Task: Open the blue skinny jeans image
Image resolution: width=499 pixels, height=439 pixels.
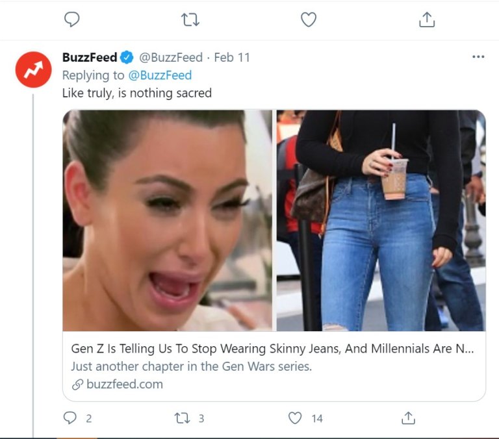Action: point(381,221)
